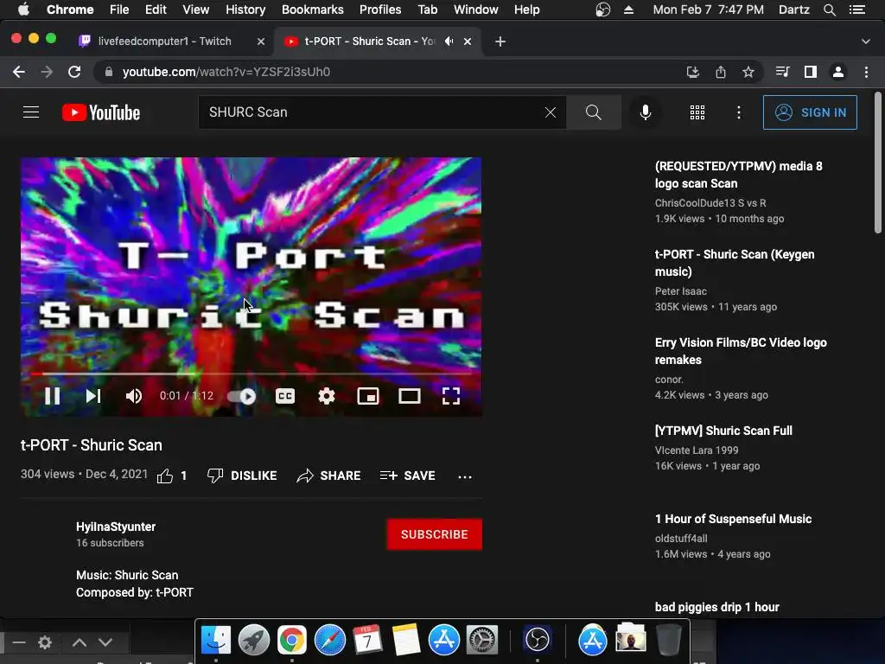
Task: Mute the video player volume
Action: [134, 396]
